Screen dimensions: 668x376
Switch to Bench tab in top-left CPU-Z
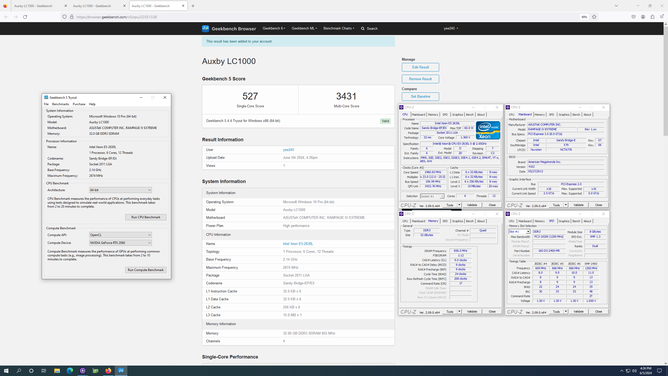(470, 115)
